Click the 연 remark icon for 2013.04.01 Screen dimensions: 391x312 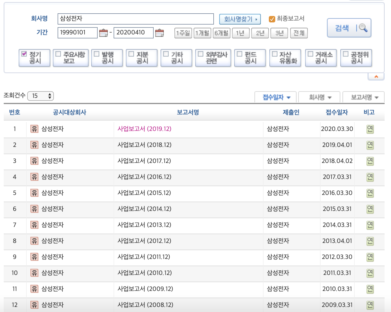coord(370,241)
